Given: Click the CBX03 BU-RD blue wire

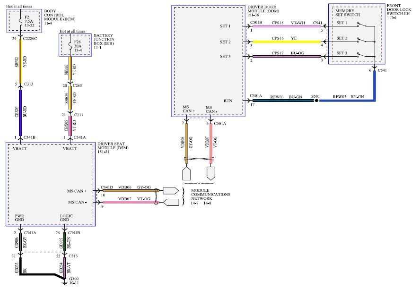Looking at the screenshot, I should tap(20, 112).
